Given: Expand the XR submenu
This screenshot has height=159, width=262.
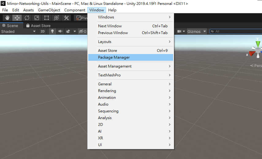Looking at the screenshot, I should pyautogui.click(x=131, y=138).
